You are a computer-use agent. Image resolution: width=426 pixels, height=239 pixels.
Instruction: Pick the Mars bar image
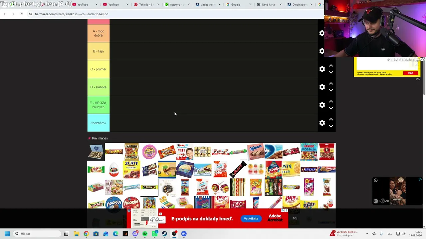point(238,170)
